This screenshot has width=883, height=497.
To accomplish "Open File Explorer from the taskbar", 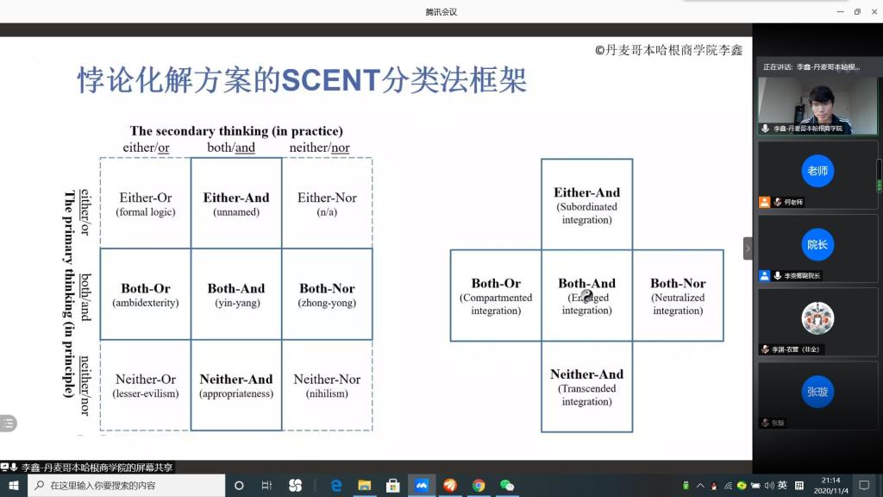I will tap(365, 486).
